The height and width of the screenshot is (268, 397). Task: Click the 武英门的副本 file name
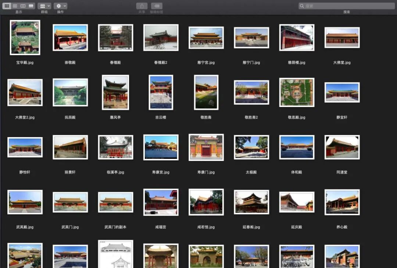pyautogui.click(x=115, y=227)
